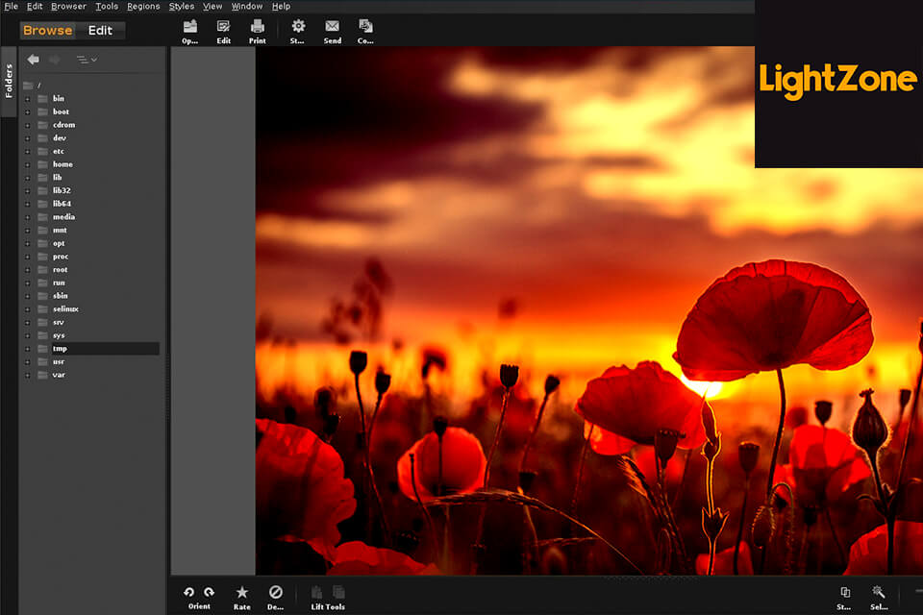Click the Send envelope icon
This screenshot has height=615, width=923.
click(x=332, y=27)
